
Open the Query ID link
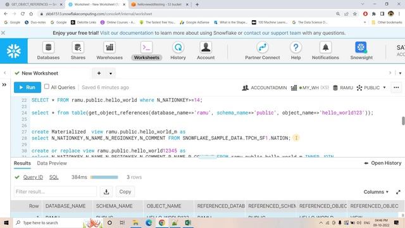[33, 177]
